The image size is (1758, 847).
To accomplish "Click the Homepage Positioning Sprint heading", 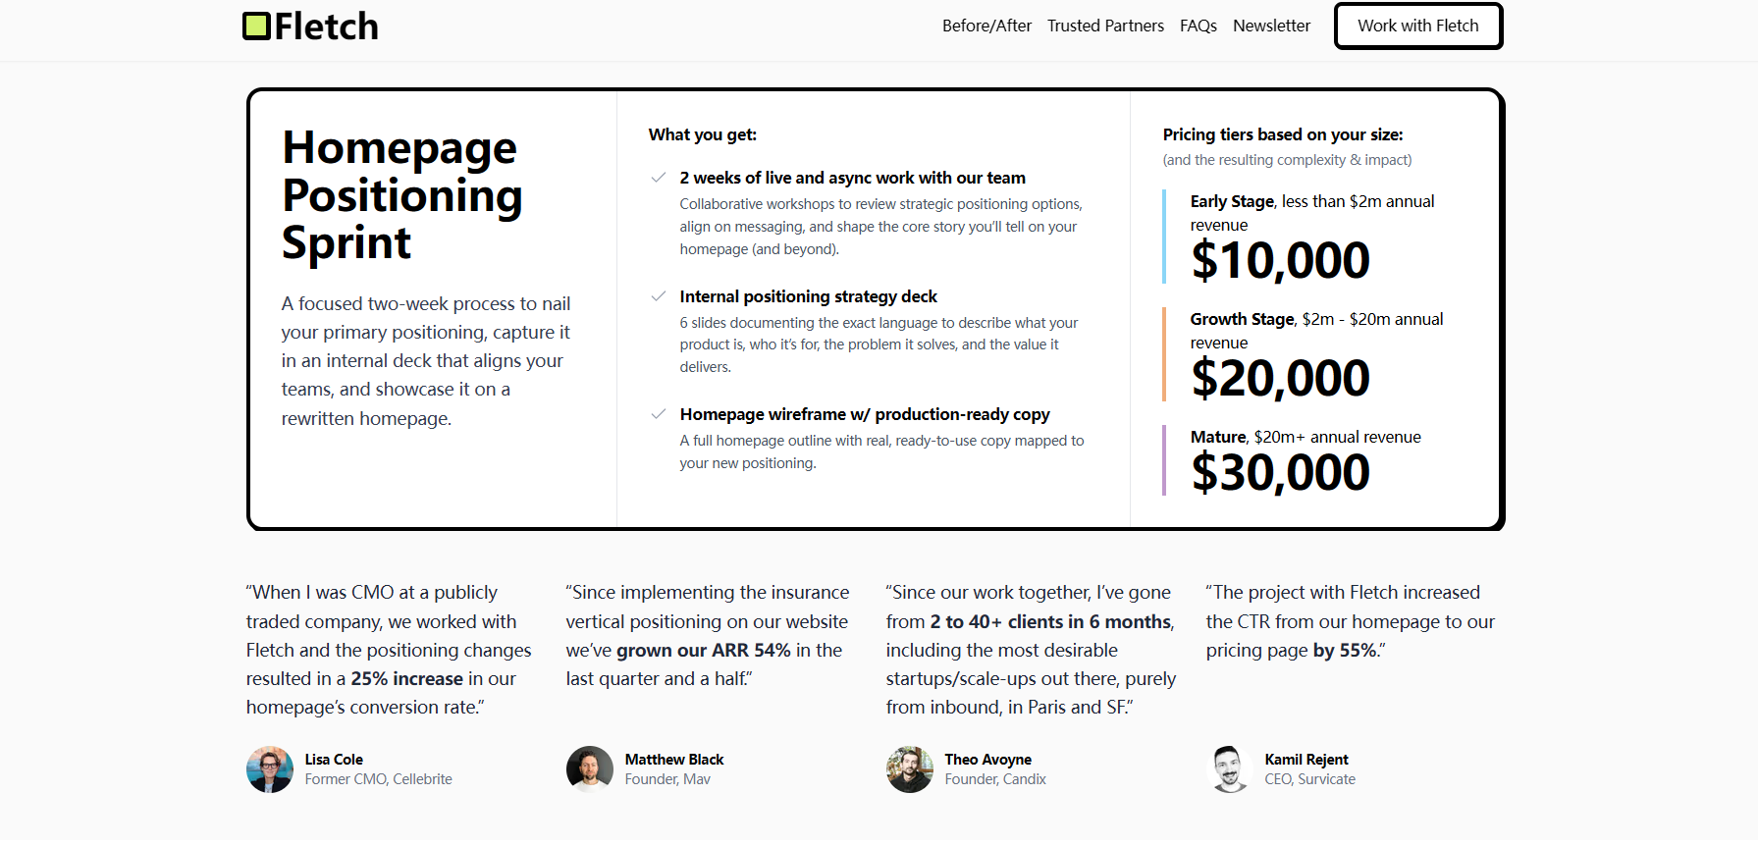I will [x=401, y=195].
